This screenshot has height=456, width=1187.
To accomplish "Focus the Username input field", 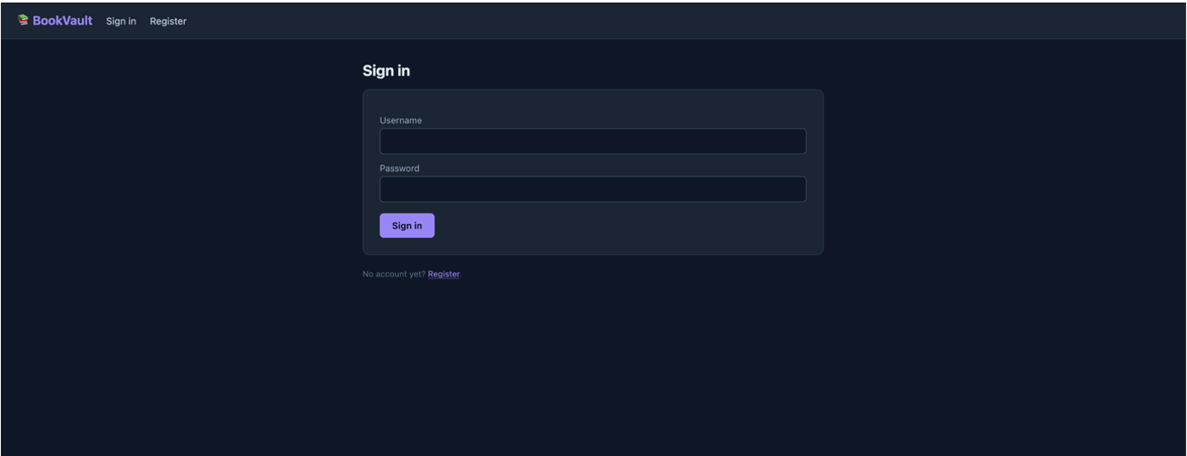I will click(x=592, y=141).
